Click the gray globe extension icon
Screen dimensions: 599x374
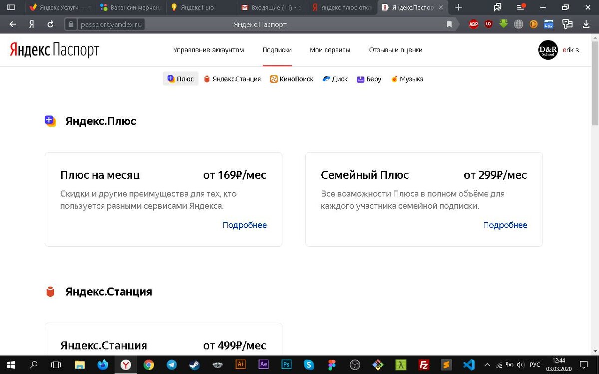519,24
